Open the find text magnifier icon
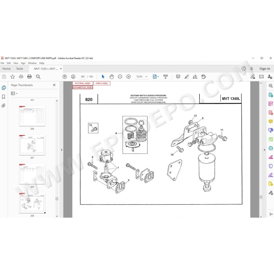This screenshot has width=274, height=274. 38,77
